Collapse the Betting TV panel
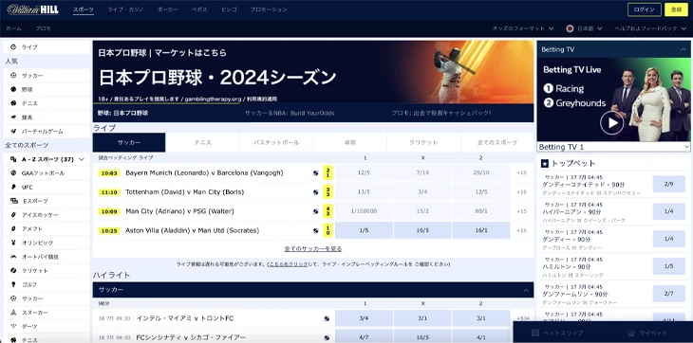Image resolution: width=693 pixels, height=343 pixels. 684,50
